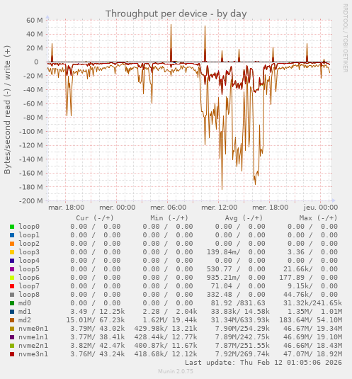Click the 'md2' device label

point(25,320)
